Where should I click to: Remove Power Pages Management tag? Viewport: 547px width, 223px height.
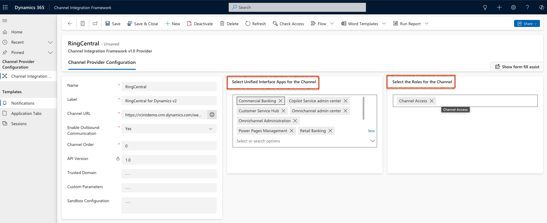coord(292,131)
